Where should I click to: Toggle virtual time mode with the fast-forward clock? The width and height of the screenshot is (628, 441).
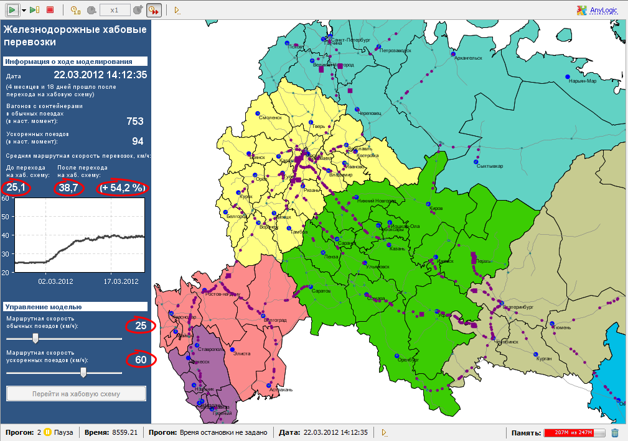point(154,10)
